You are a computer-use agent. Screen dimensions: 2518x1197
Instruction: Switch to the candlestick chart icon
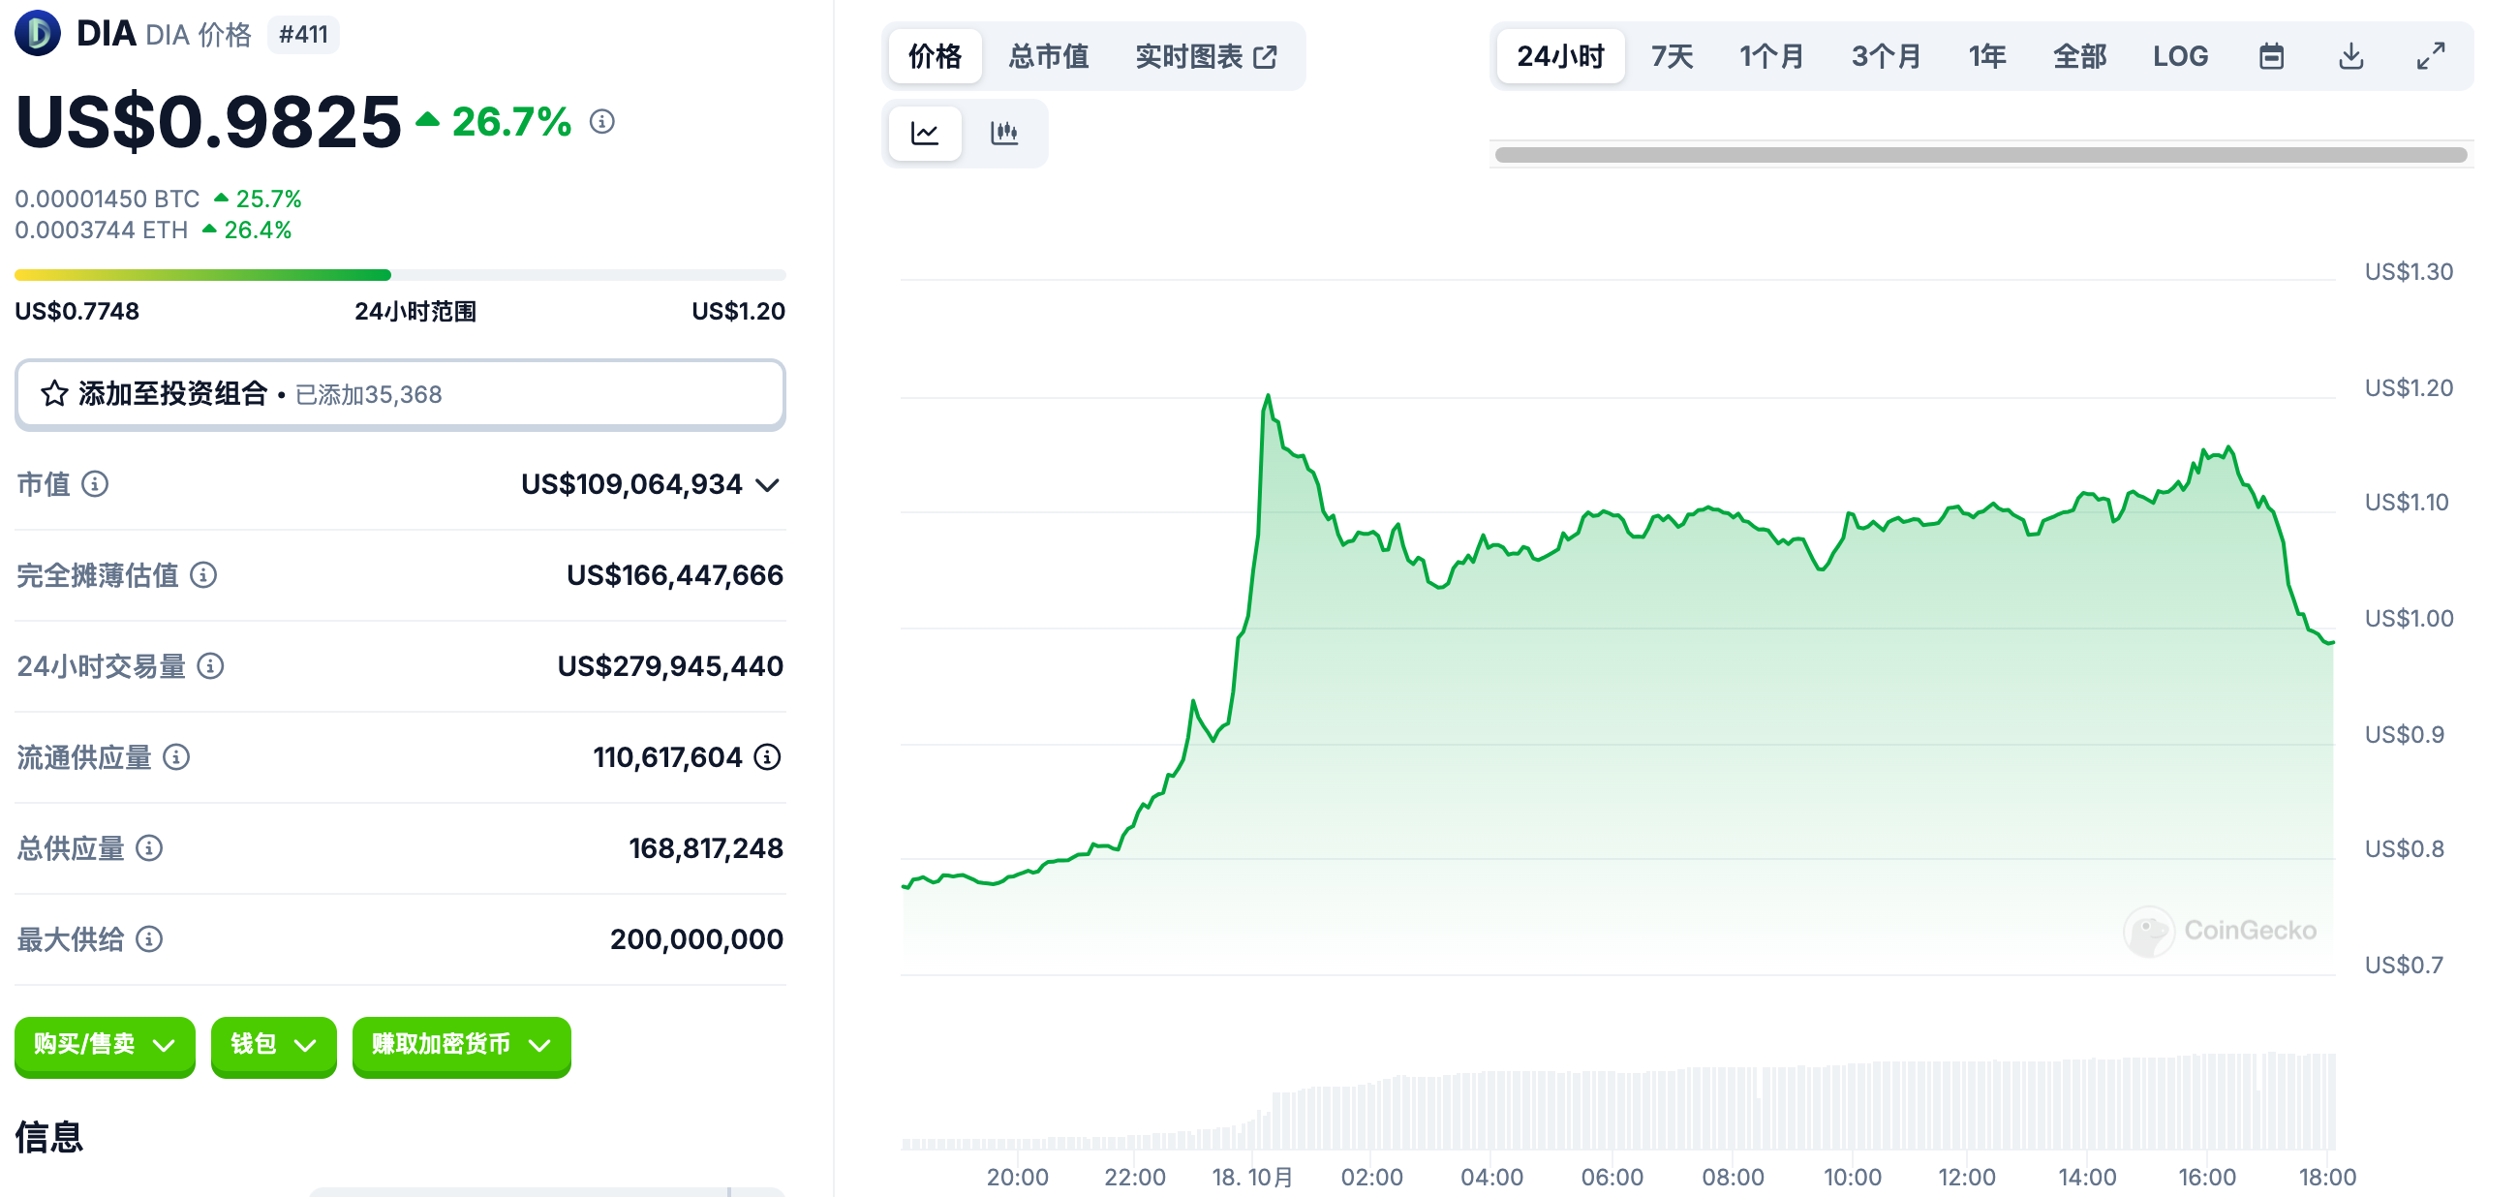tap(1004, 133)
